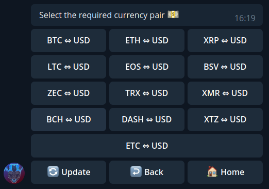Tap the BSV ⇔ USD button
Viewport: 269px width, 189px height.
tap(225, 67)
